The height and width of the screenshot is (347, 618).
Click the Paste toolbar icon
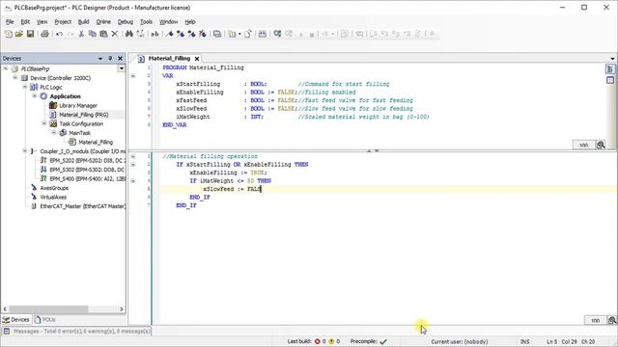pyautogui.click(x=103, y=35)
